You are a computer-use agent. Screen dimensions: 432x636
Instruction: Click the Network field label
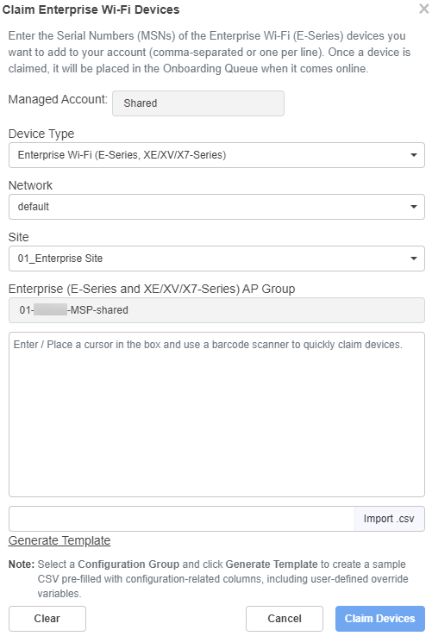pos(30,185)
